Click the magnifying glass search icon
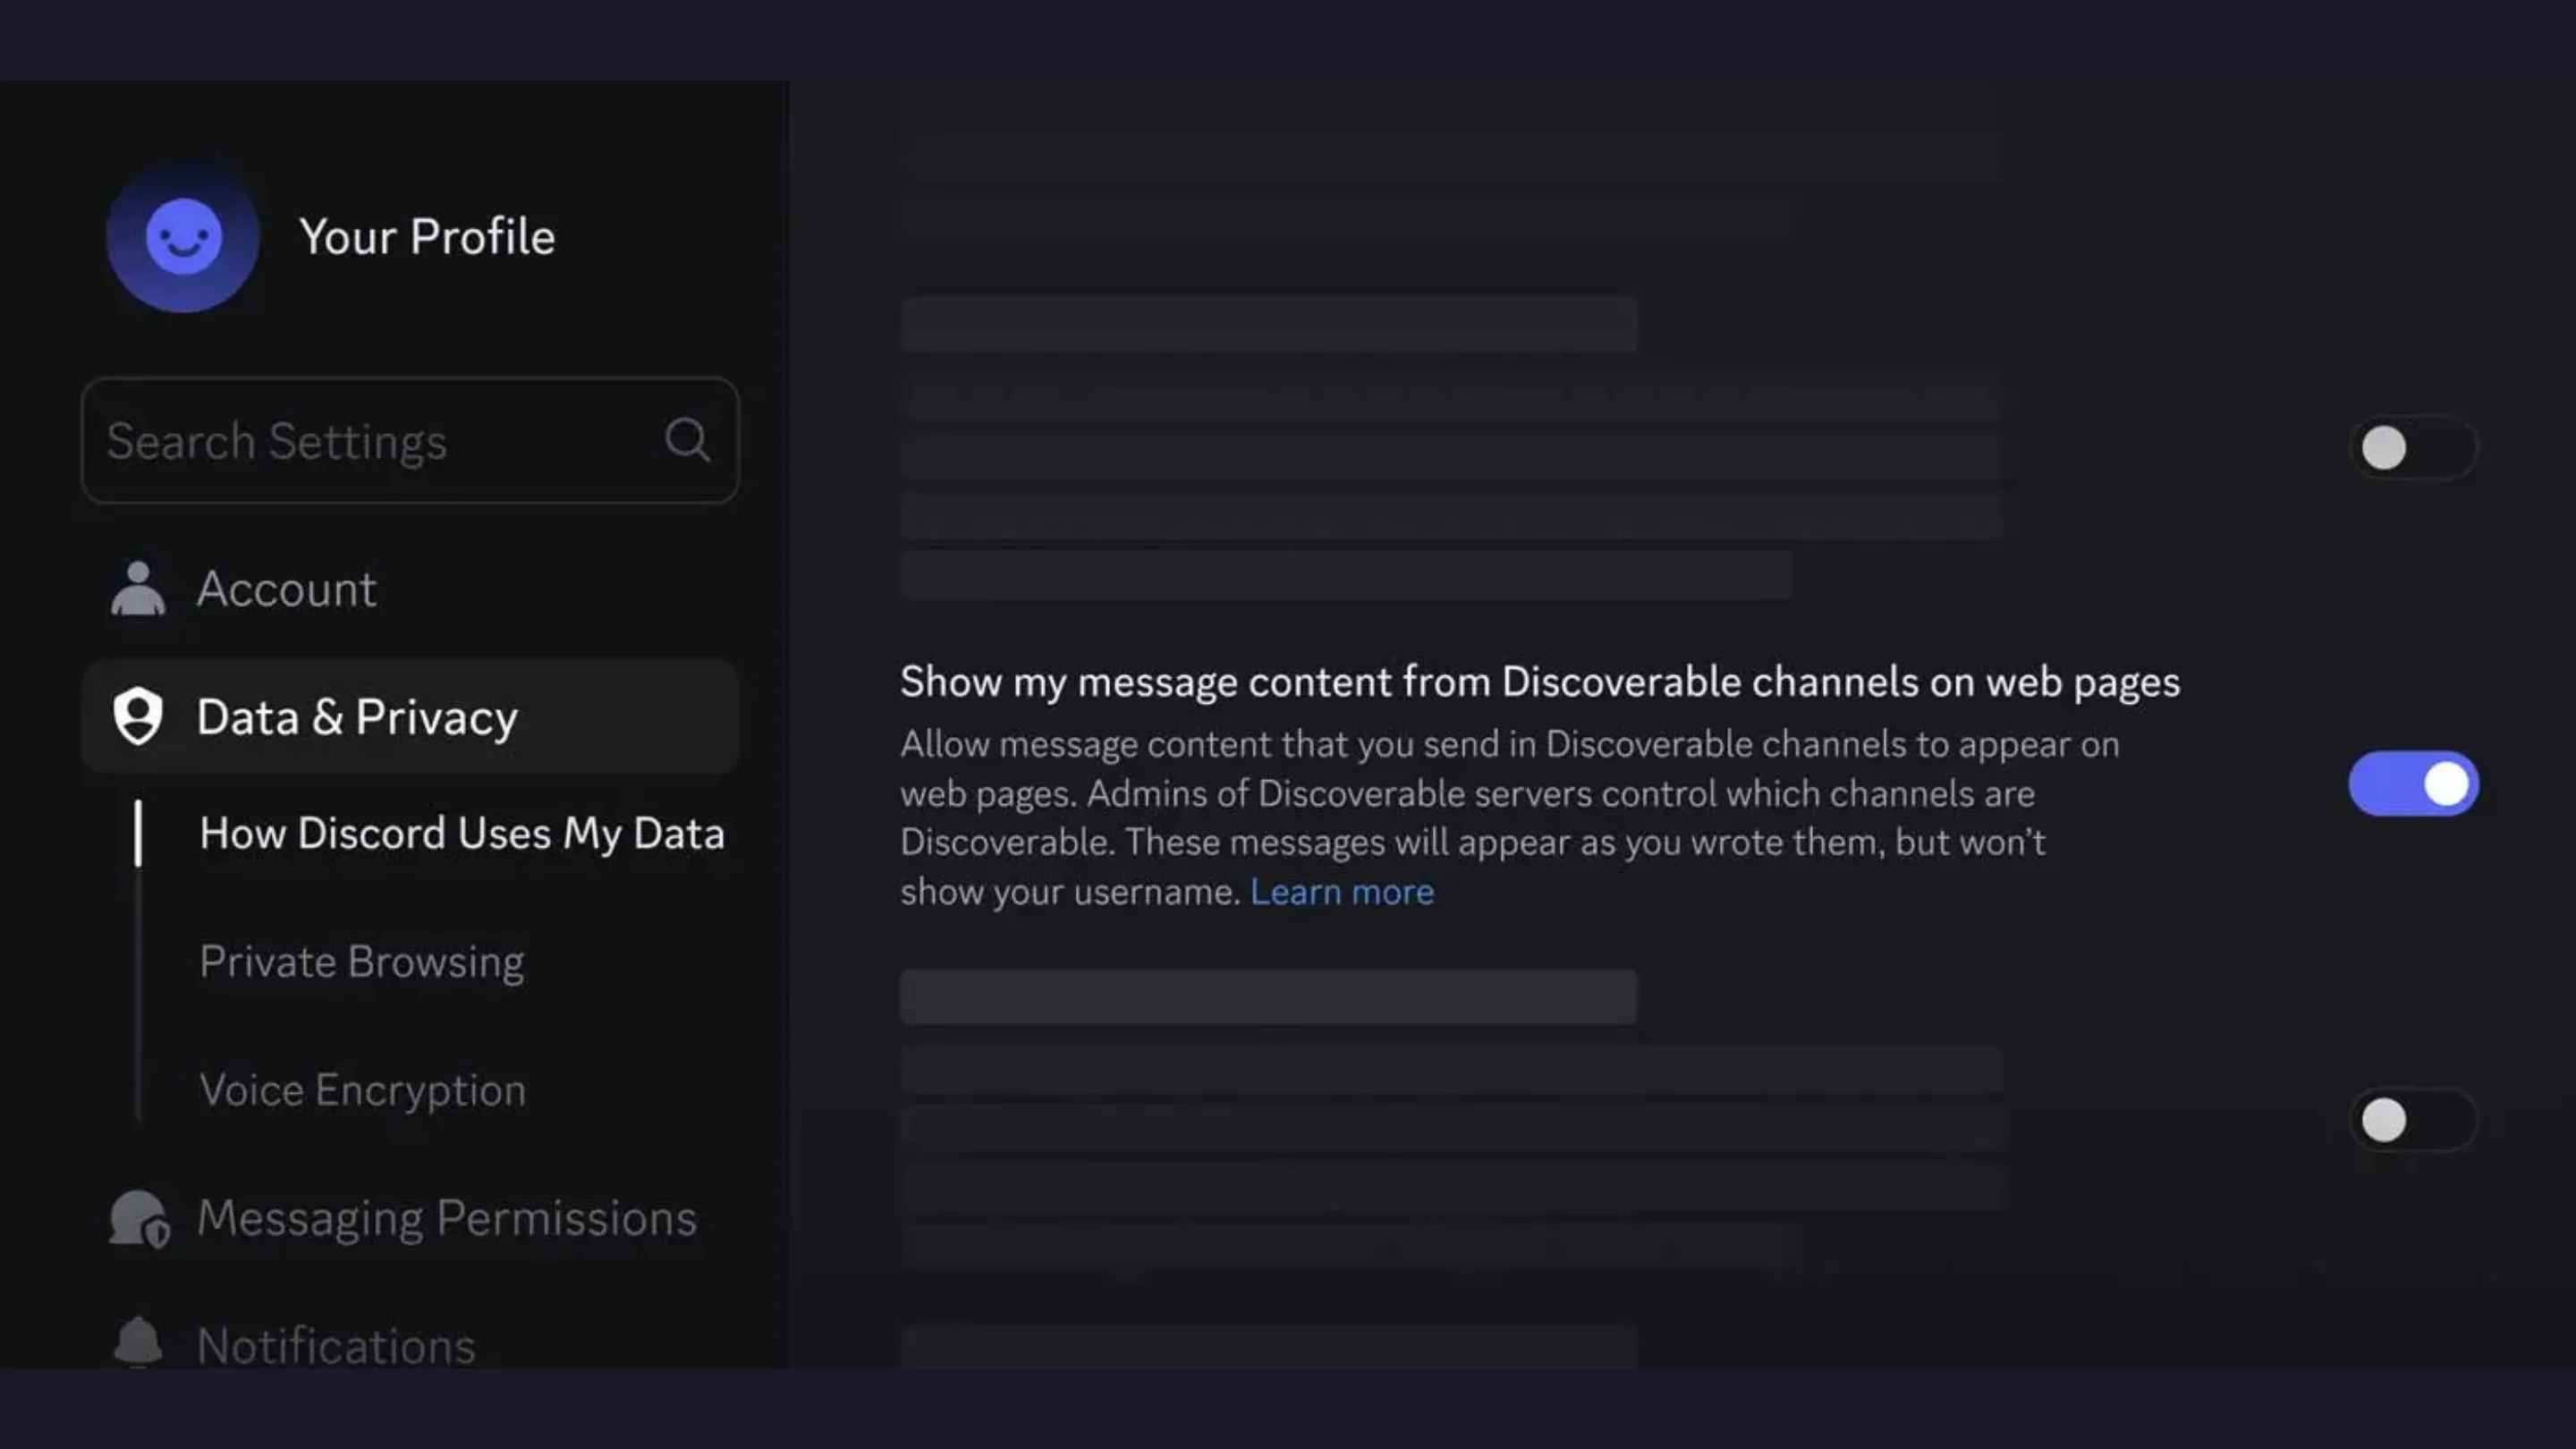This screenshot has height=1449, width=2576. (688, 440)
